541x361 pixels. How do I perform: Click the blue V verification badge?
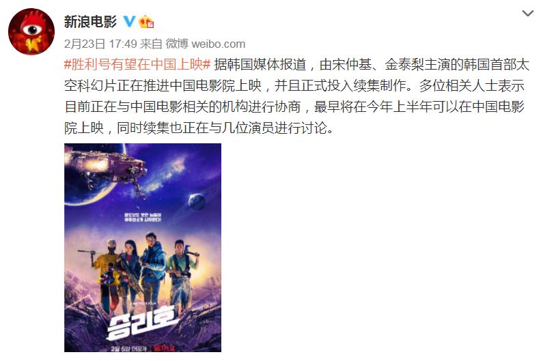(129, 22)
